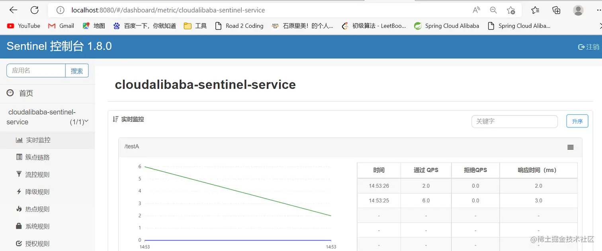Reload the page with refresh icon
Image resolution: width=602 pixels, height=251 pixels.
tap(35, 10)
